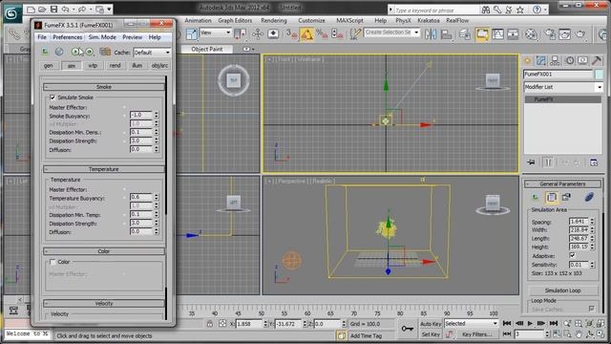The height and width of the screenshot is (344, 611).
Task: Toggle Percent Snap in main toolbar
Action: (x=322, y=34)
